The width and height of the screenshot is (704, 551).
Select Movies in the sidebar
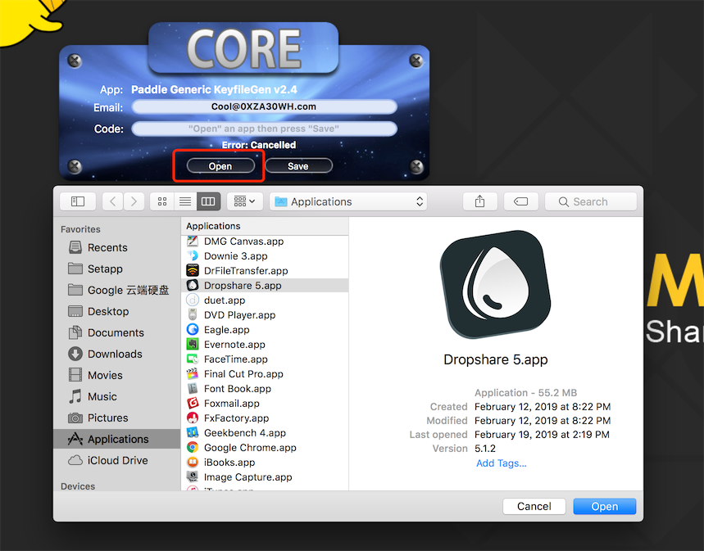tap(116, 375)
